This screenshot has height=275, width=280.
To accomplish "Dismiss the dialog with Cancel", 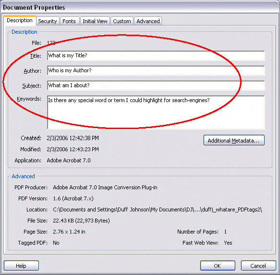I will point(258,265).
